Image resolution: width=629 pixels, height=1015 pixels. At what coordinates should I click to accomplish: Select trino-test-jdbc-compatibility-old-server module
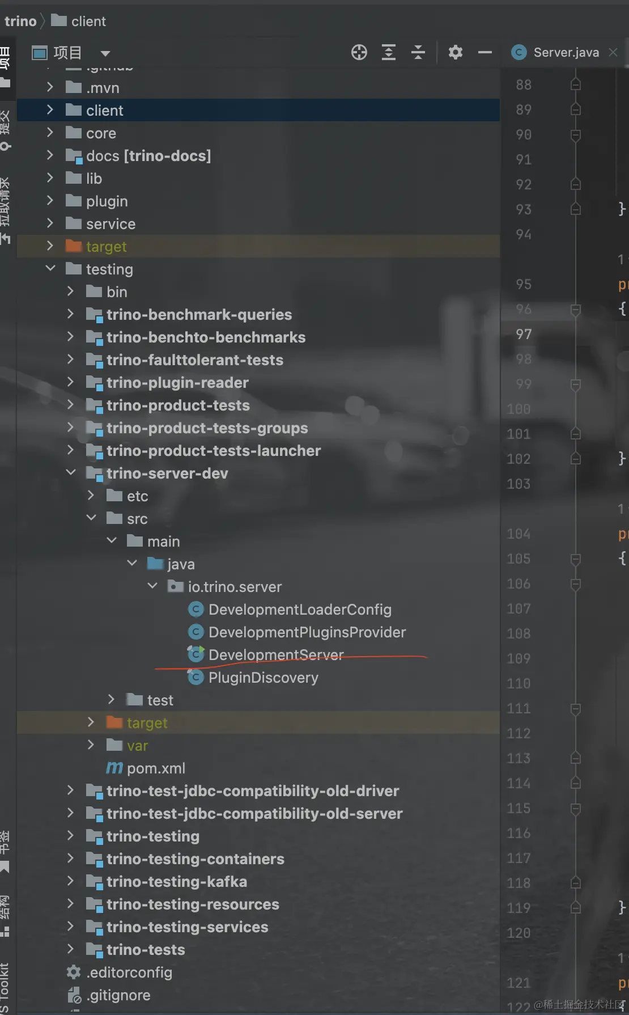(x=254, y=814)
